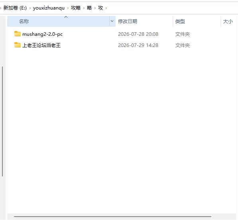Screen dimensions: 238x221
Task: Go to 新加卷 (E:) in address bar
Action: [x=15, y=8]
